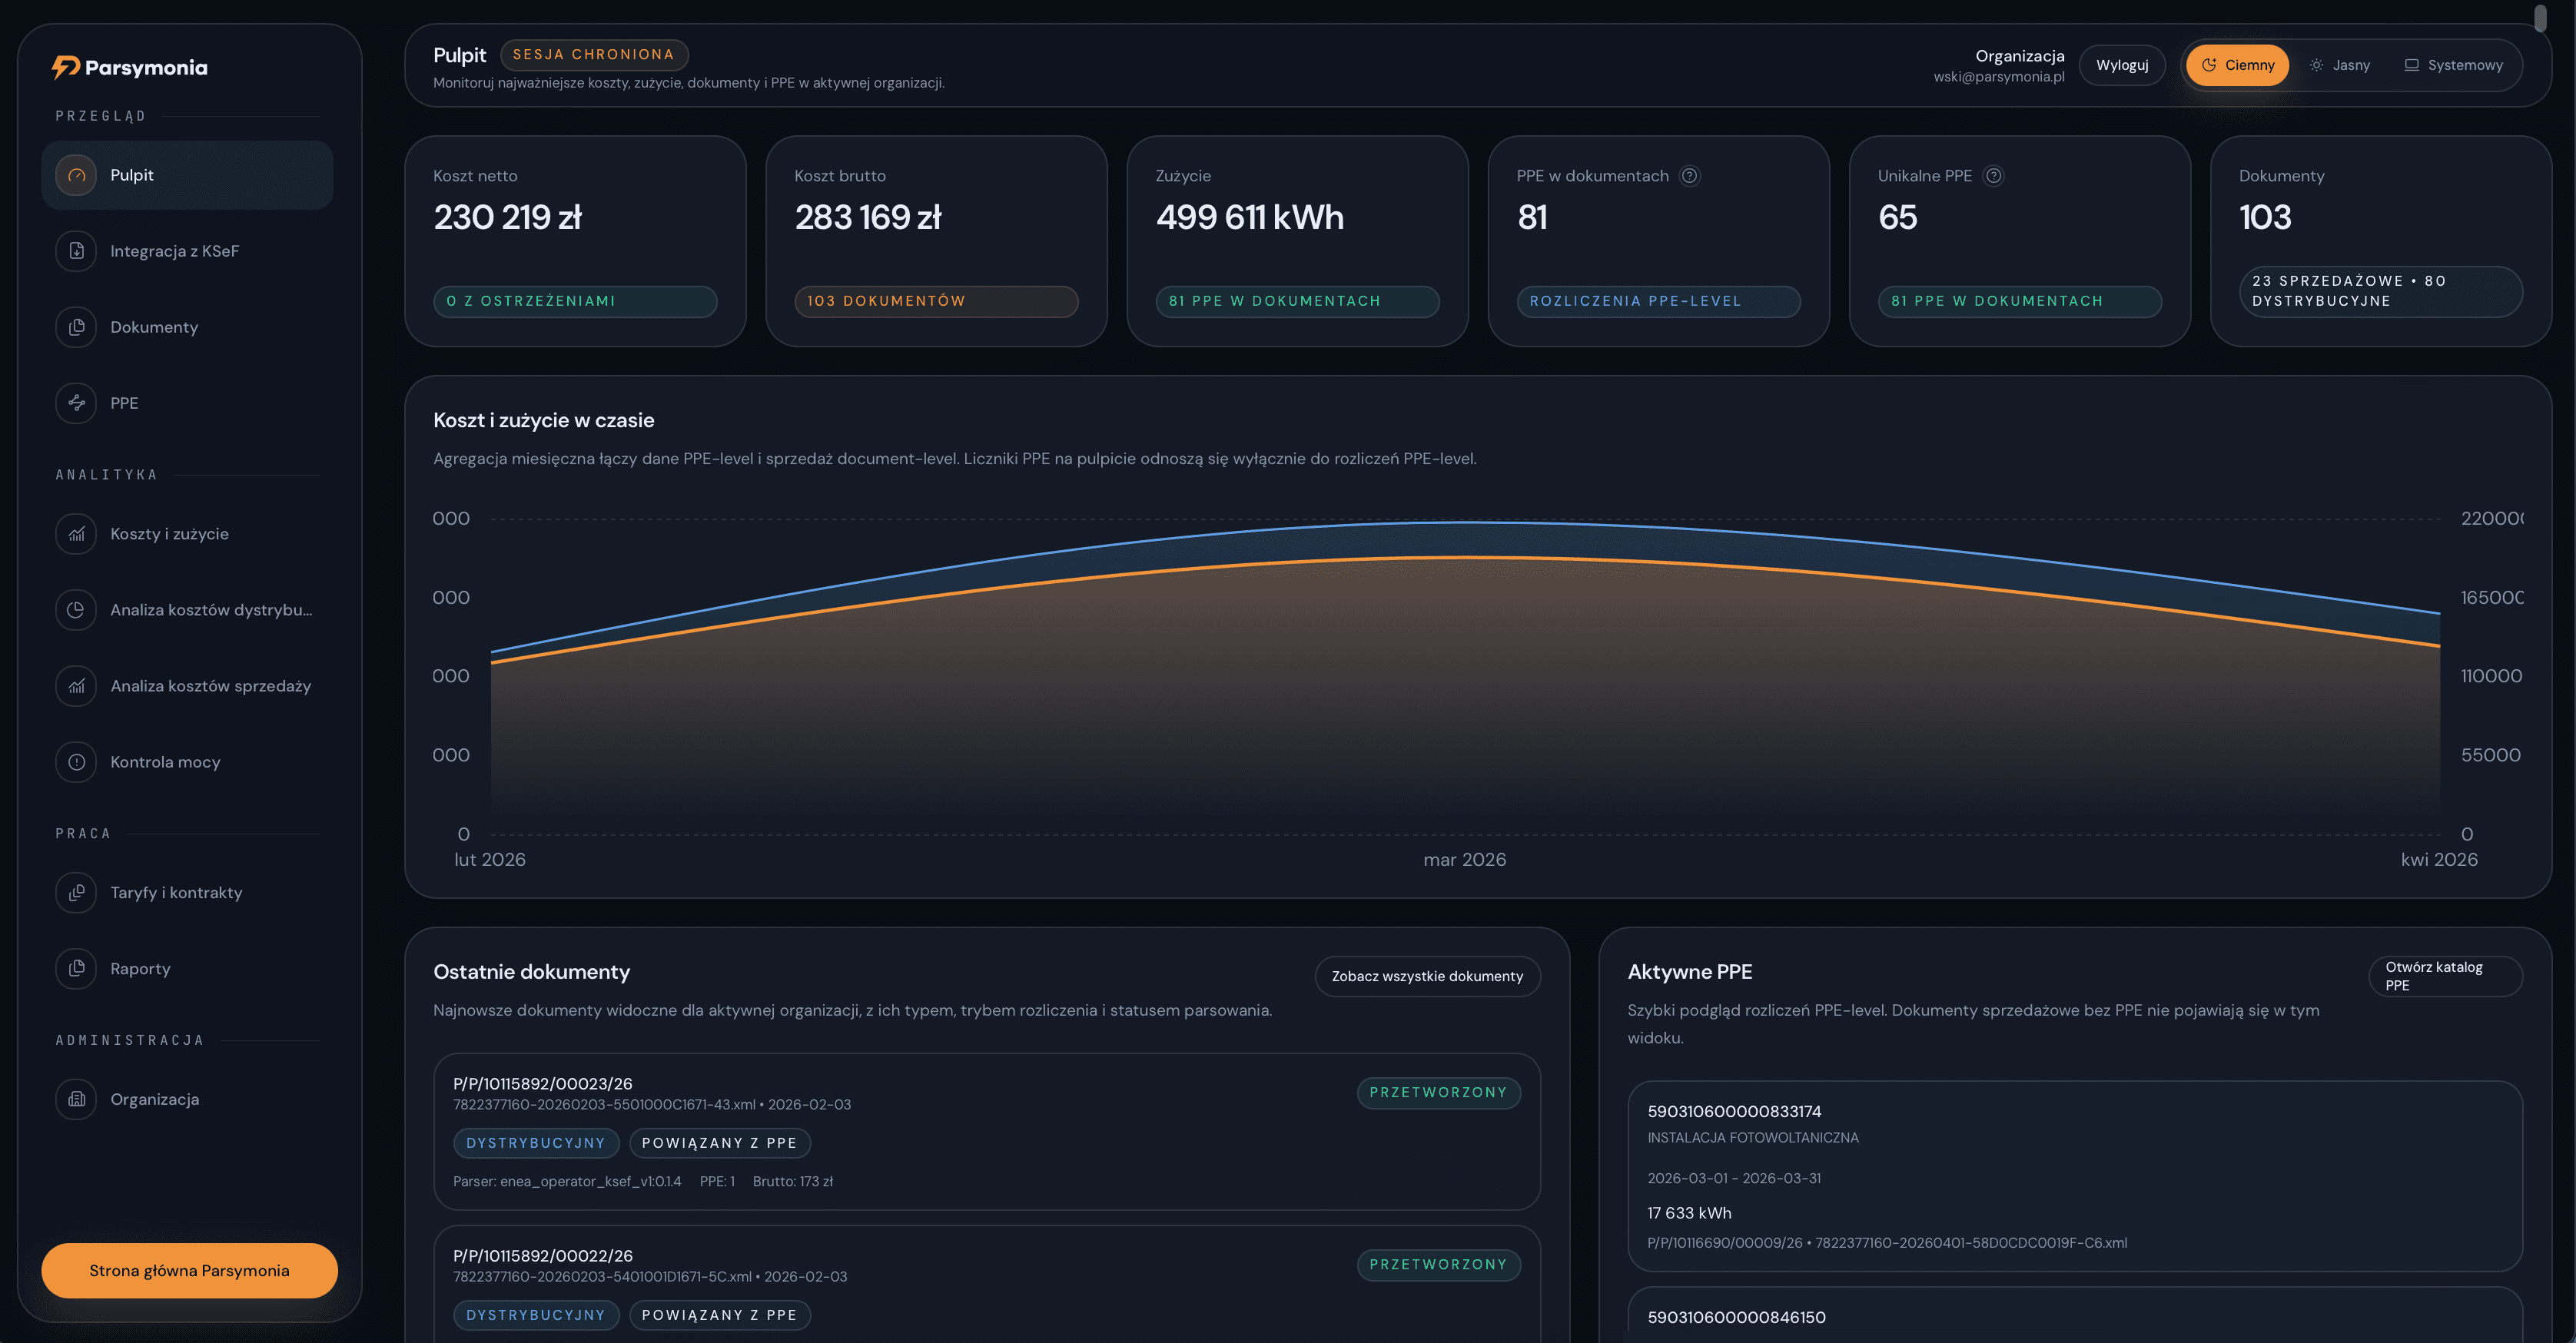Navigate to PPE section
This screenshot has height=1343, width=2576.
tap(187, 403)
